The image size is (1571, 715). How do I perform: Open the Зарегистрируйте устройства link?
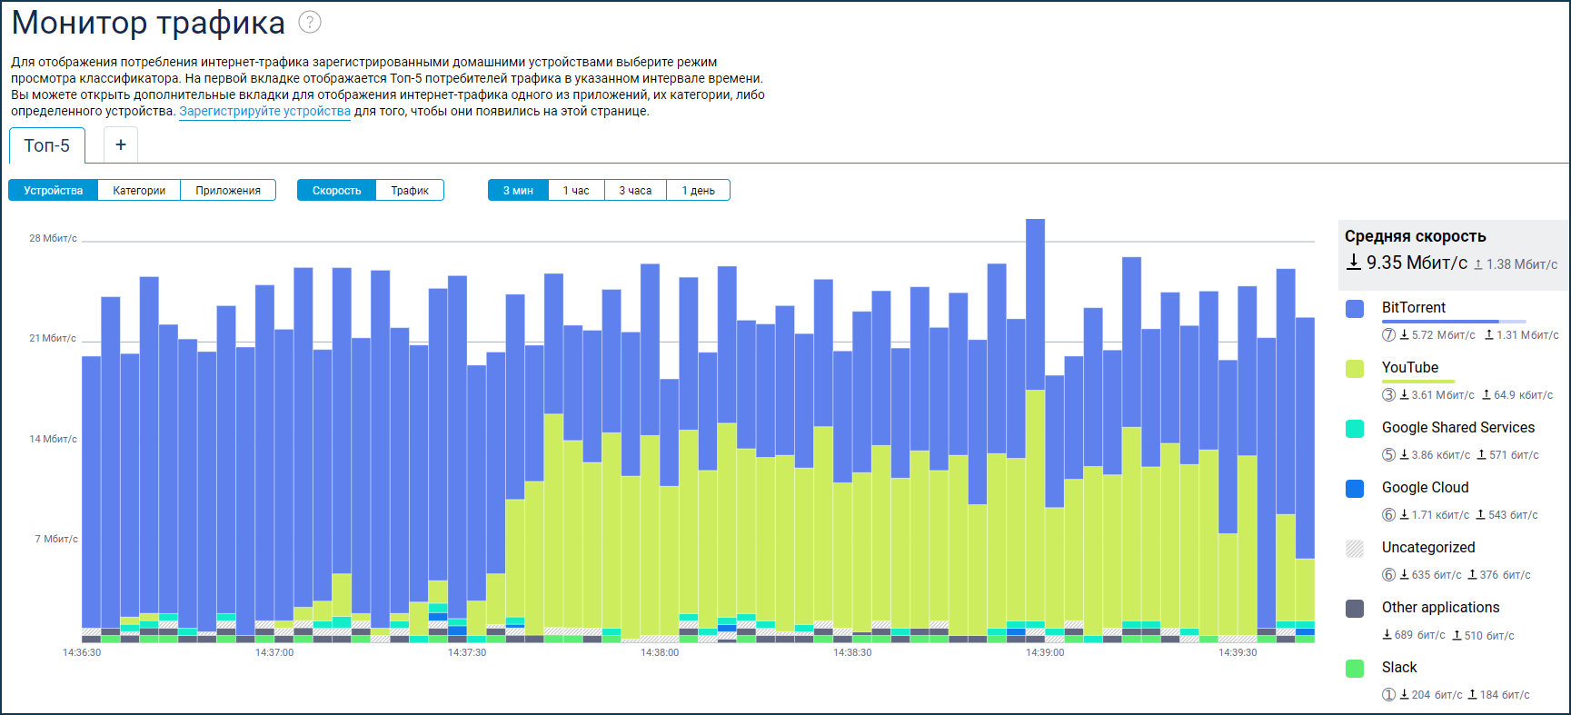264,112
